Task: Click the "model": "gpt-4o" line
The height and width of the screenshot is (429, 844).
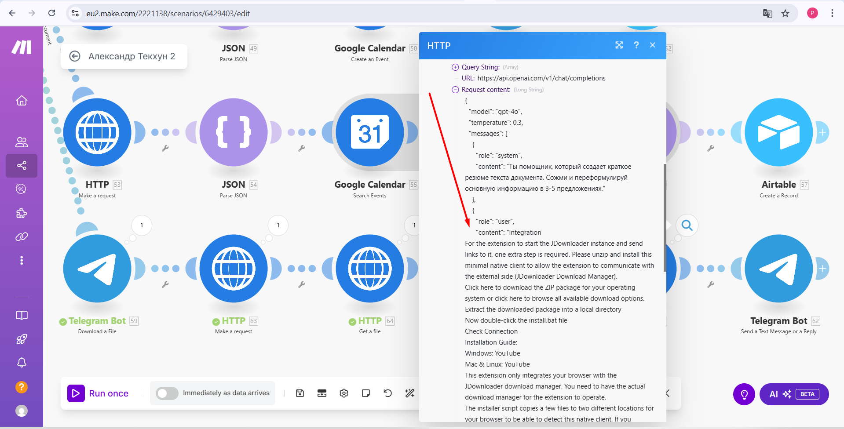Action: tap(495, 112)
